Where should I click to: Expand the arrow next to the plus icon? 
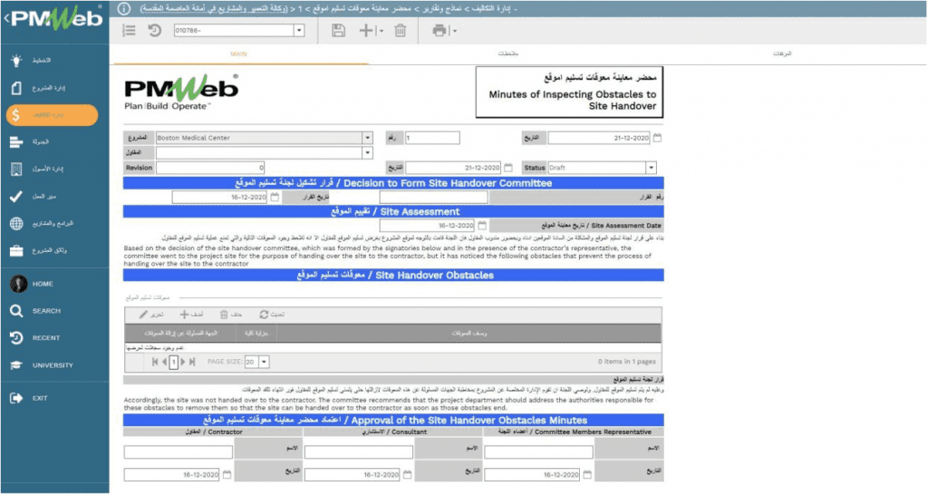(382, 31)
